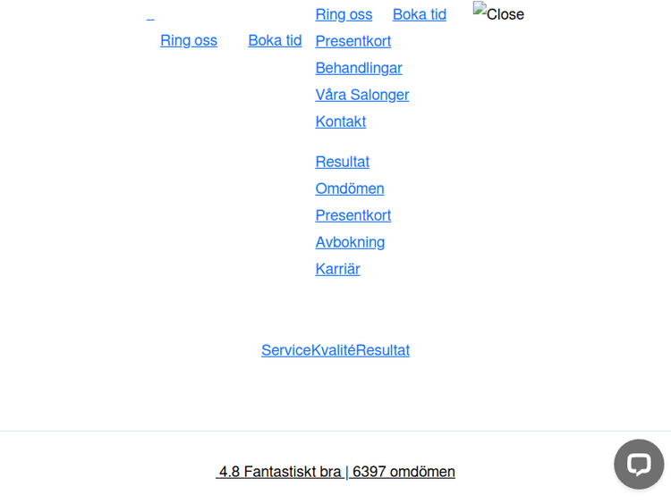
Task: Click Resultat link above Omdömen
Action: pyautogui.click(x=342, y=162)
